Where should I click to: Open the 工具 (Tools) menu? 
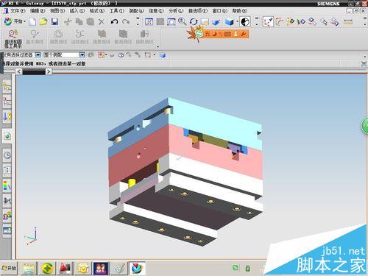117,11
